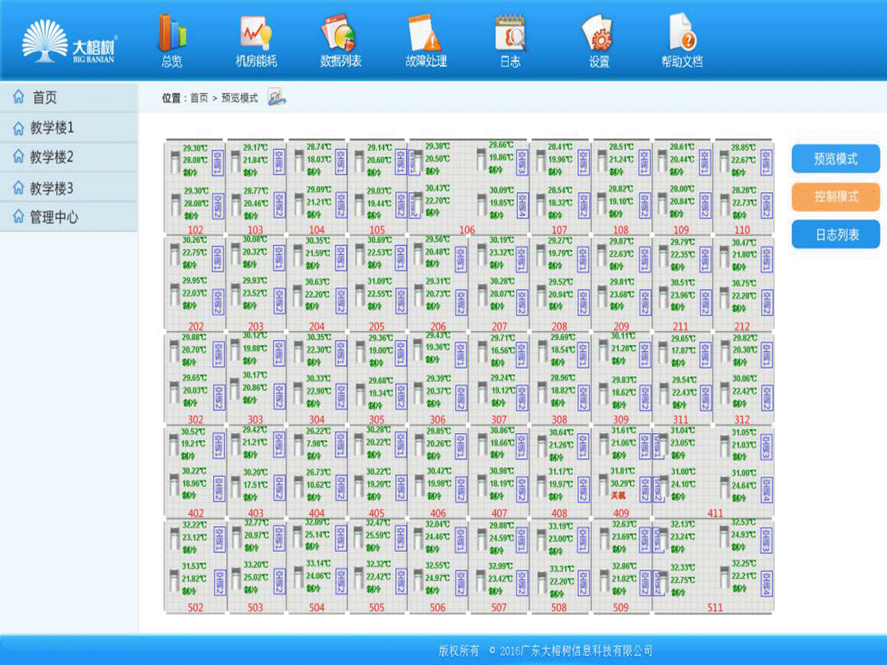The height and width of the screenshot is (665, 887).
Task: Select air conditioner 2 icon in room 203
Action: coord(235,295)
